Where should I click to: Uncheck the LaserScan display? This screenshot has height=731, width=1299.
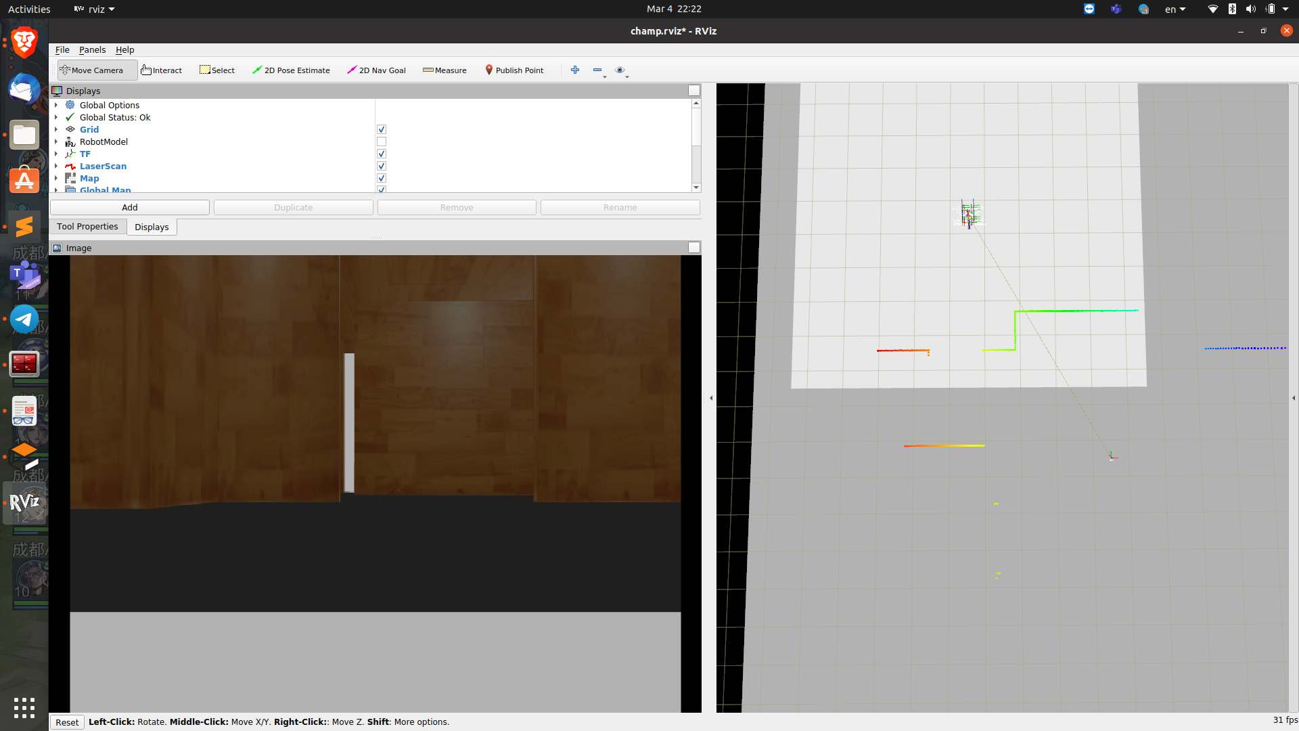382,166
